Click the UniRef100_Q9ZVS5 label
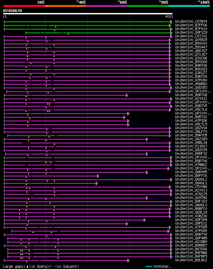213x269 pixels. point(191,150)
